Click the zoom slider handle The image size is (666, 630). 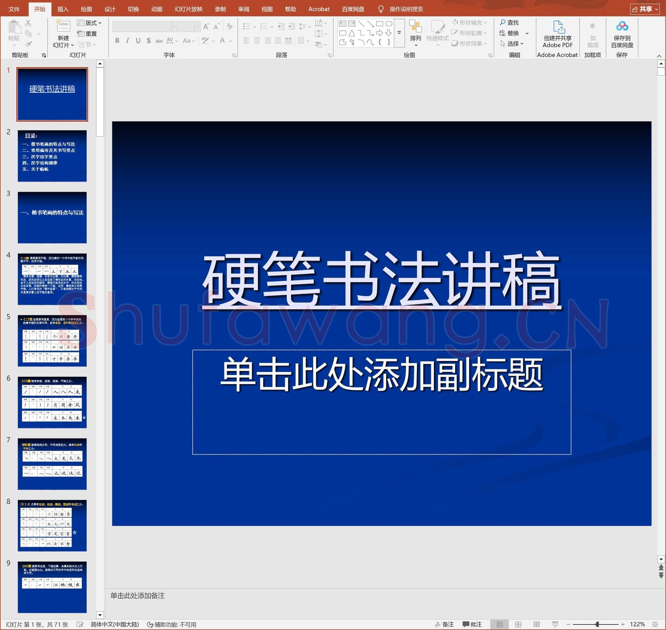pos(597,624)
